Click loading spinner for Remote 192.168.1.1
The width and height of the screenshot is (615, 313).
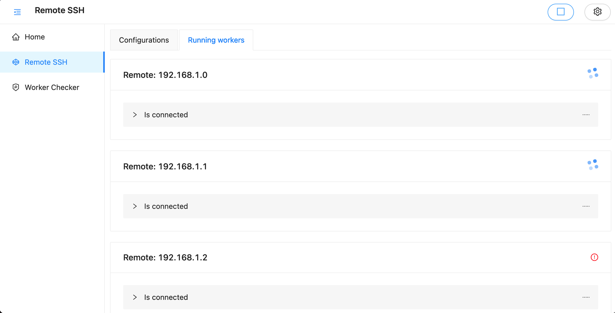point(593,165)
